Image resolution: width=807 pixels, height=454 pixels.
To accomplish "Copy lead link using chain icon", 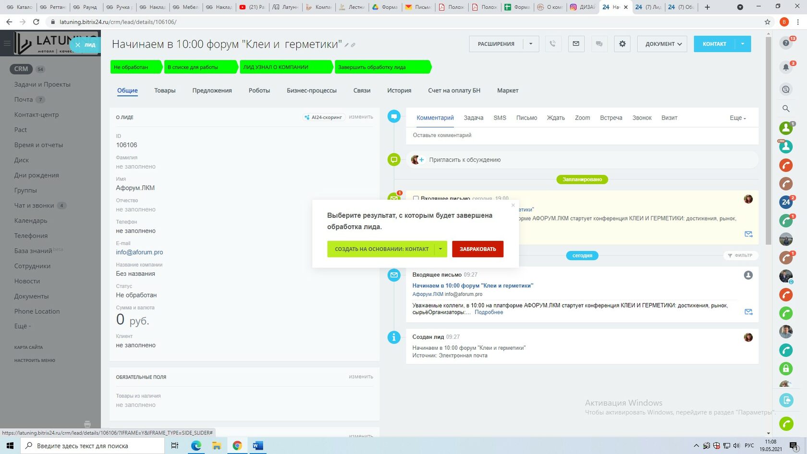I will click(x=353, y=45).
